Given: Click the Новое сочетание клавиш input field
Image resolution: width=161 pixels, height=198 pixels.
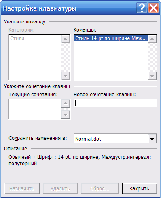Looking at the screenshot, I should [x=115, y=103].
